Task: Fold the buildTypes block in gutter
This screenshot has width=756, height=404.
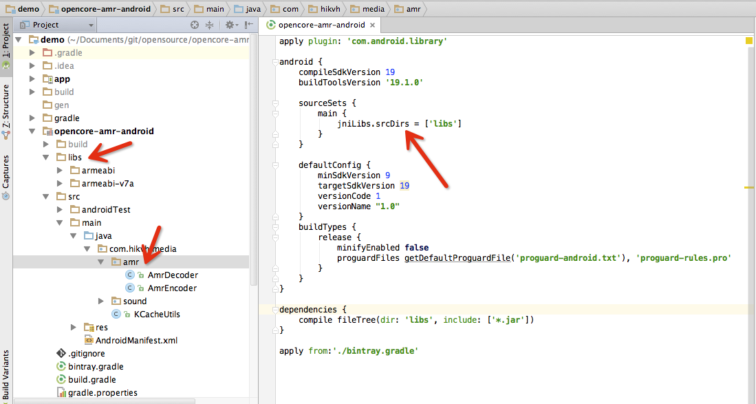Action: pyautogui.click(x=275, y=227)
